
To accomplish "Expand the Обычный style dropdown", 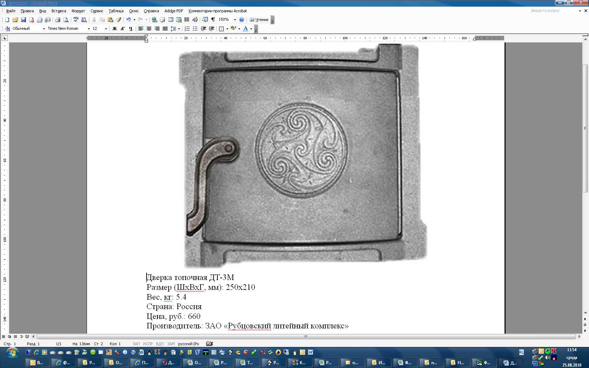I will point(44,29).
